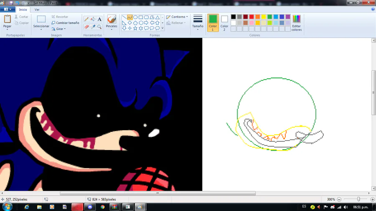Choose the Right arrow shape
Viewport: 376px width, 211px height.
pos(146,23)
